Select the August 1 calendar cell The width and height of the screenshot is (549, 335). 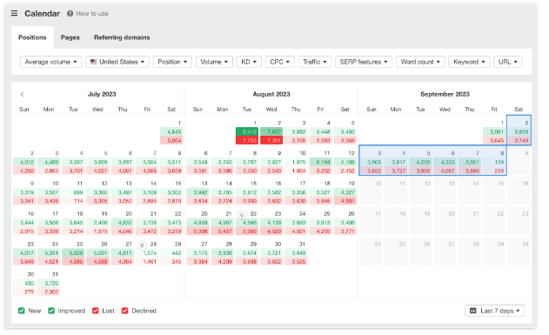(x=247, y=131)
